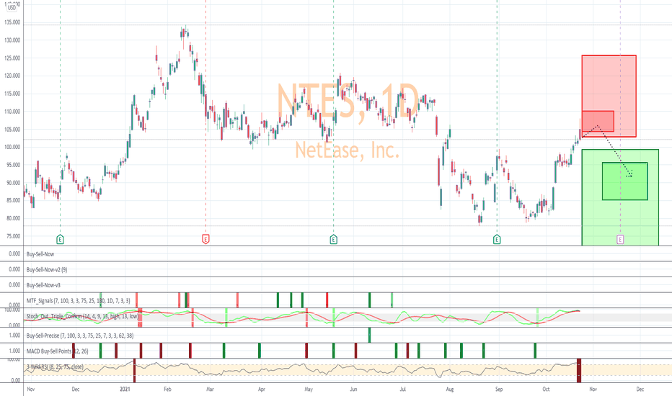Click the Jul label on time axis
The image size is (672, 396).
tap(403, 389)
